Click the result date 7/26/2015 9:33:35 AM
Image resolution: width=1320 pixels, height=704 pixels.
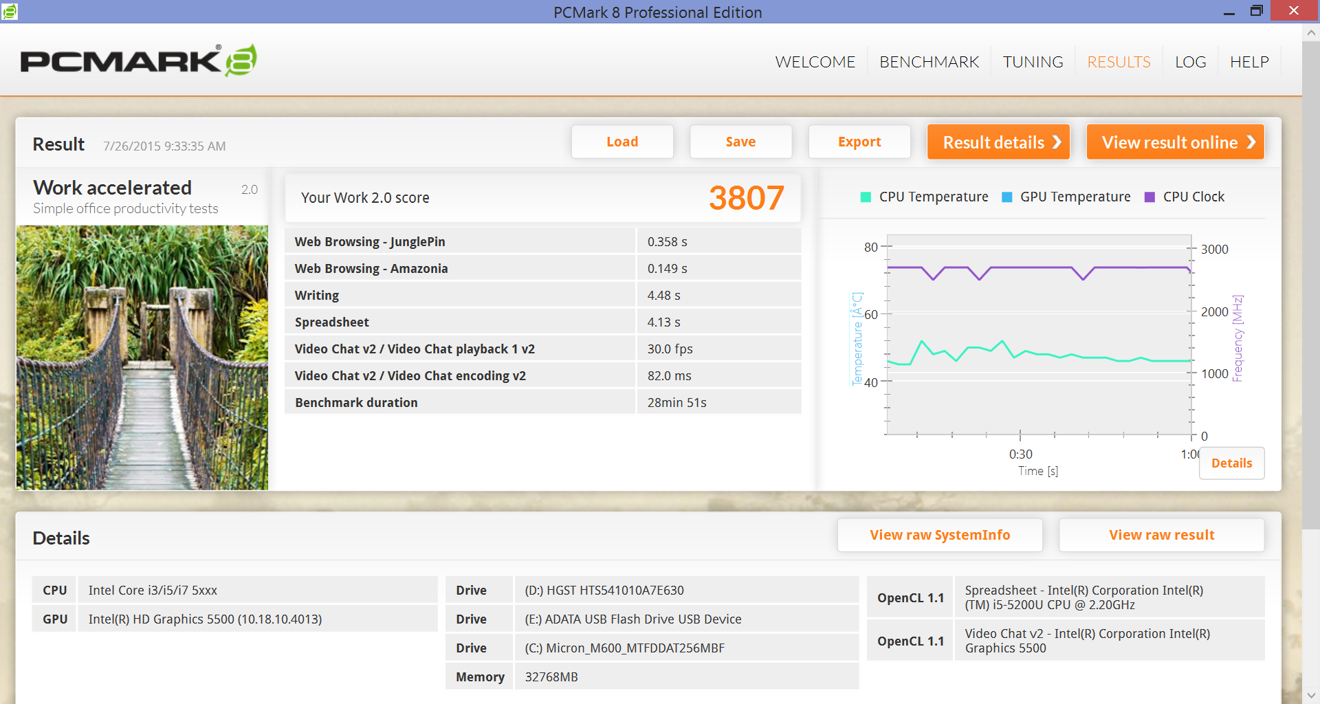click(164, 146)
